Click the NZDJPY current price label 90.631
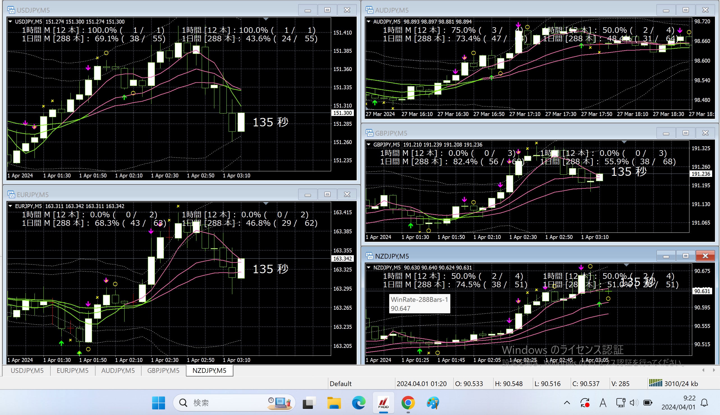Image resolution: width=720 pixels, height=415 pixels. pos(702,291)
